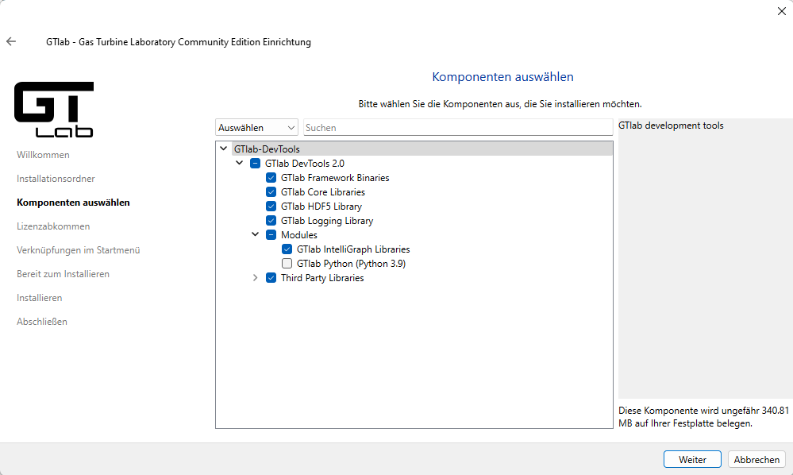Click the Suchen search field
The width and height of the screenshot is (793, 475).
[458, 127]
